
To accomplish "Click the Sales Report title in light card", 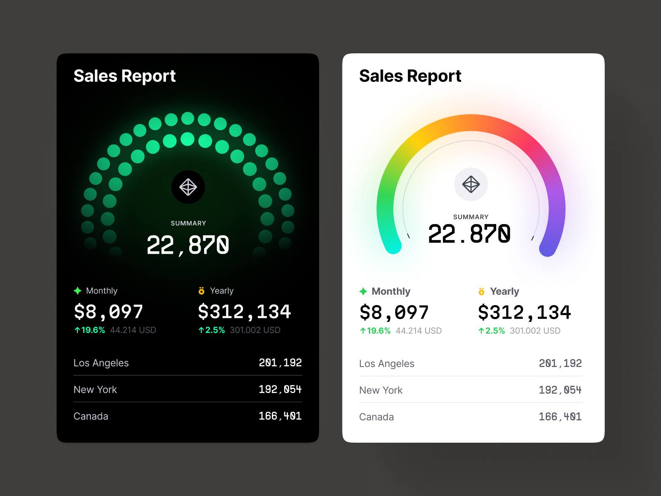I will 410,76.
